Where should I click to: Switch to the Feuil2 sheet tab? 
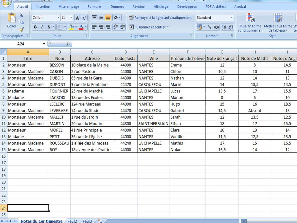72,221
